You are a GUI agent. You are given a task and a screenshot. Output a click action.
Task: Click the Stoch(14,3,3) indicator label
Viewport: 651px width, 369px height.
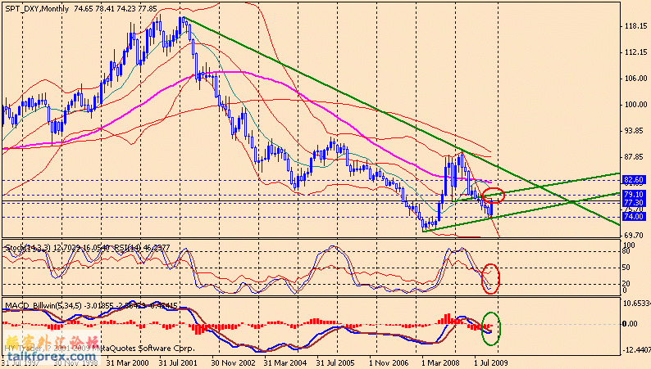[28, 248]
